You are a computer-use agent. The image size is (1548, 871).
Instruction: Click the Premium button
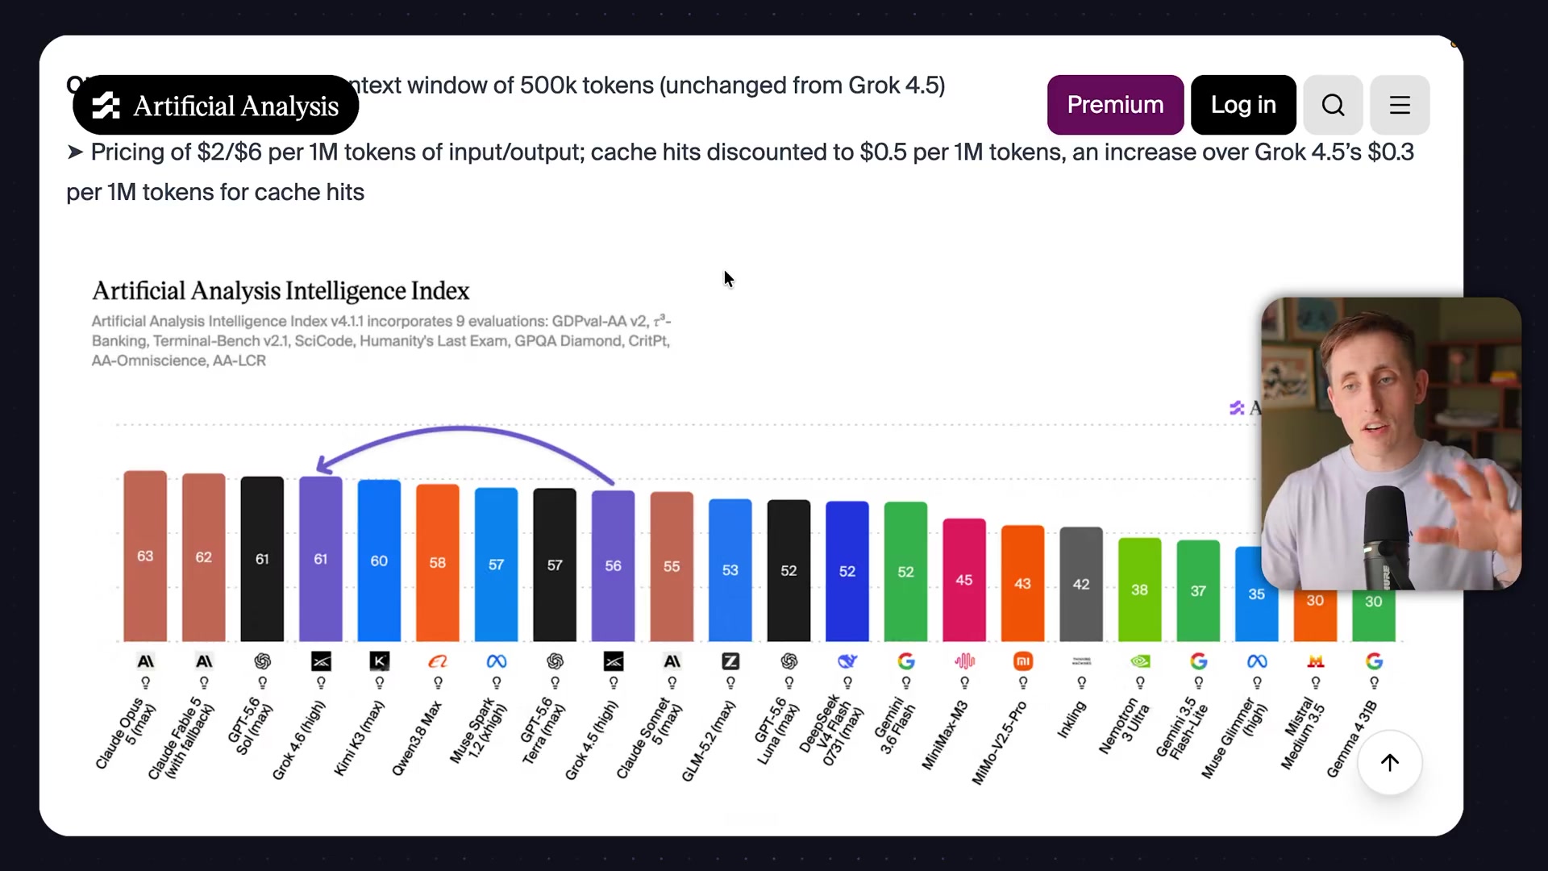1115,105
